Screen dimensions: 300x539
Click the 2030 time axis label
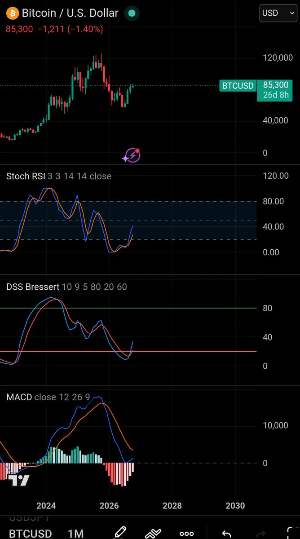[235, 506]
